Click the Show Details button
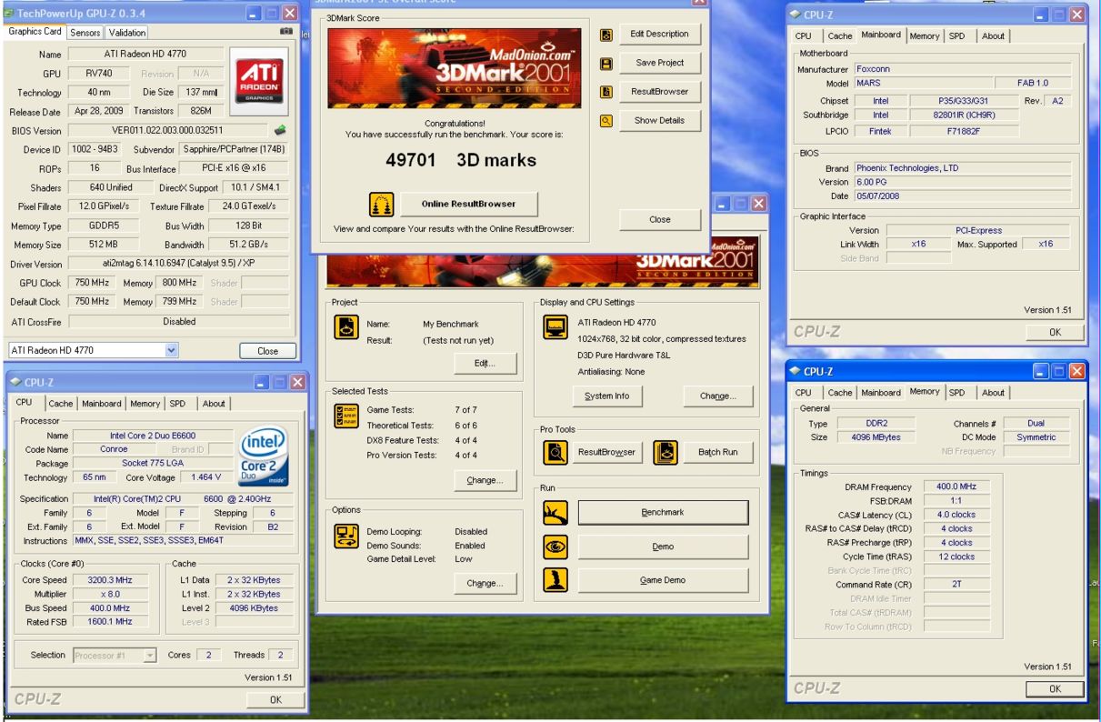The width and height of the screenshot is (1101, 722). click(659, 121)
